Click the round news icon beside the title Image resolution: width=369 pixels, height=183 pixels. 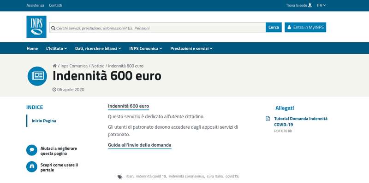37,76
